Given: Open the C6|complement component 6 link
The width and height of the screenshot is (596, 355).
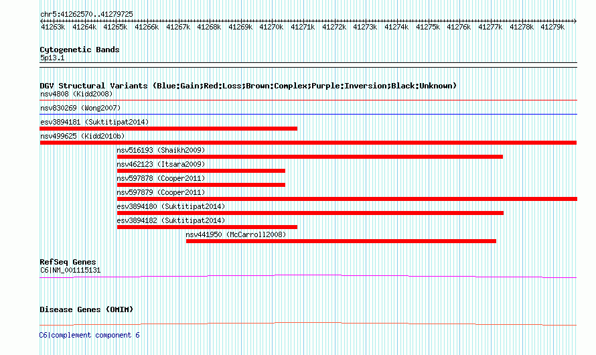Looking at the screenshot, I should pyautogui.click(x=89, y=335).
